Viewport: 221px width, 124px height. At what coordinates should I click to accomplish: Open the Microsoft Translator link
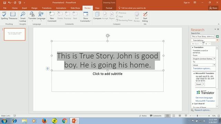coord(205,101)
